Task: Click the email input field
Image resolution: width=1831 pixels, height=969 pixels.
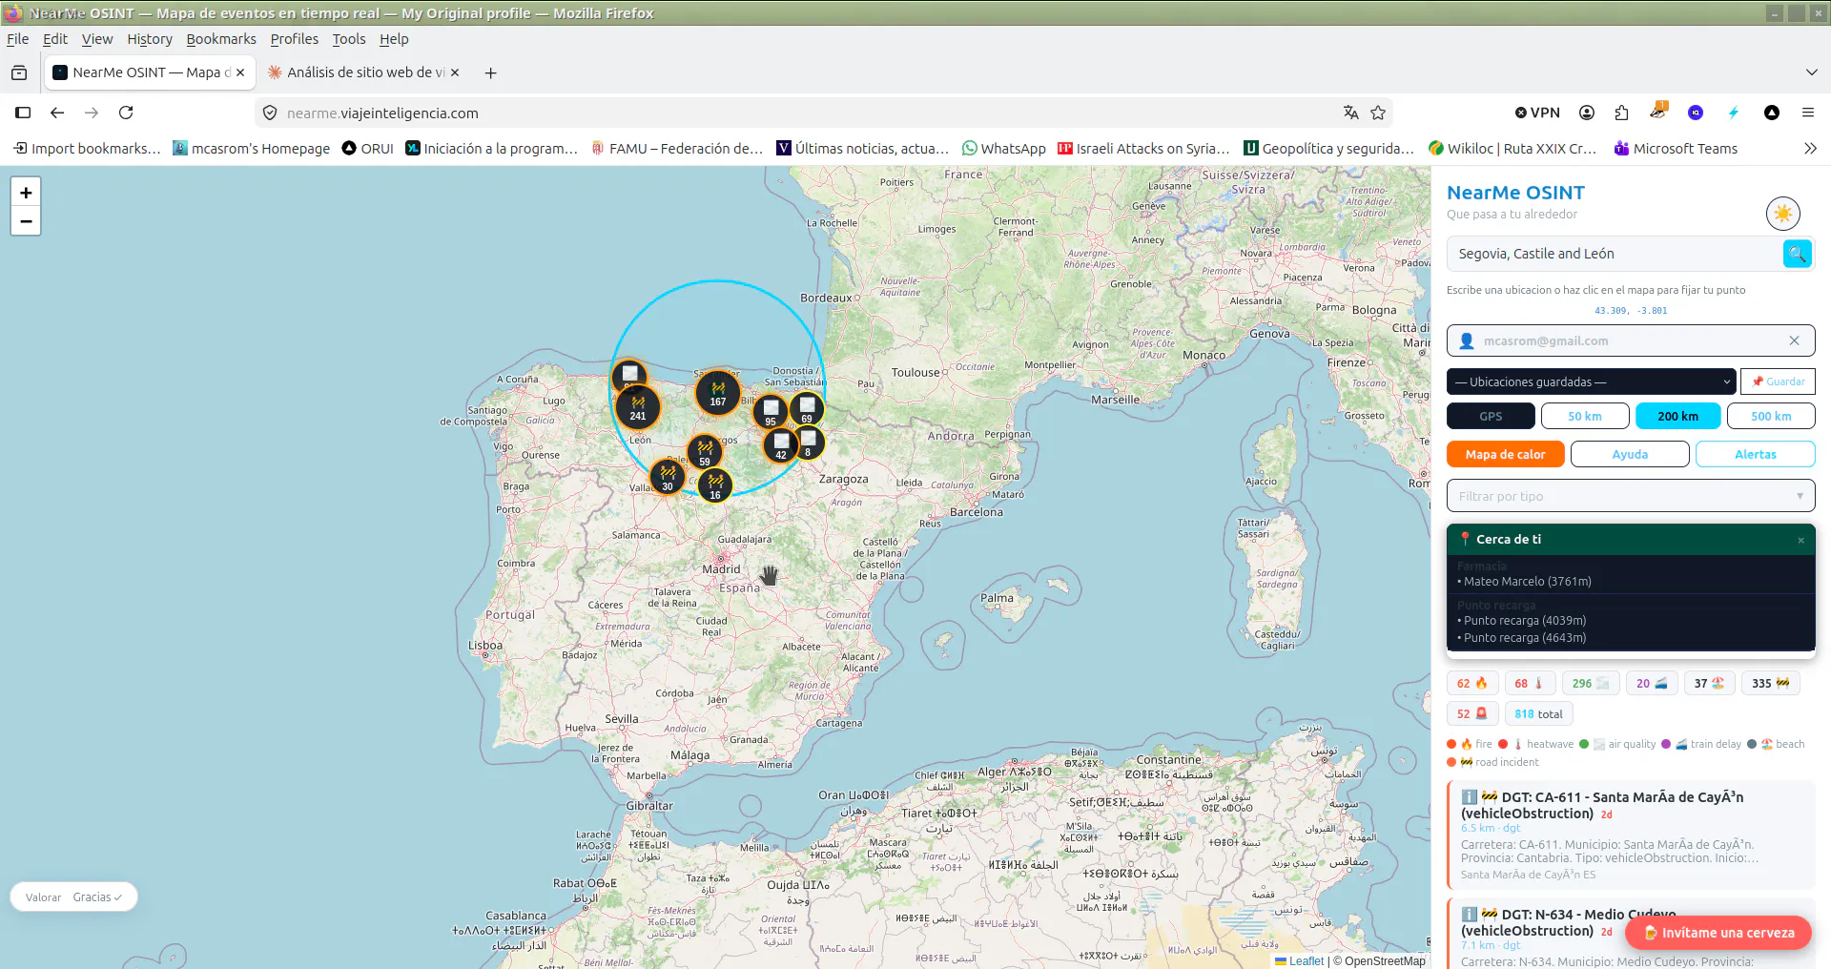Action: point(1630,340)
